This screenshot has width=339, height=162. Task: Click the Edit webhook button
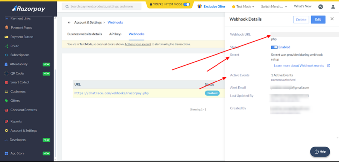click(x=318, y=19)
